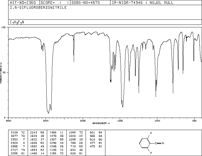Image resolution: width=202 pixels, height=156 pixels.
Task: Select the 1198 peak entry in the table
Action: point(57,150)
